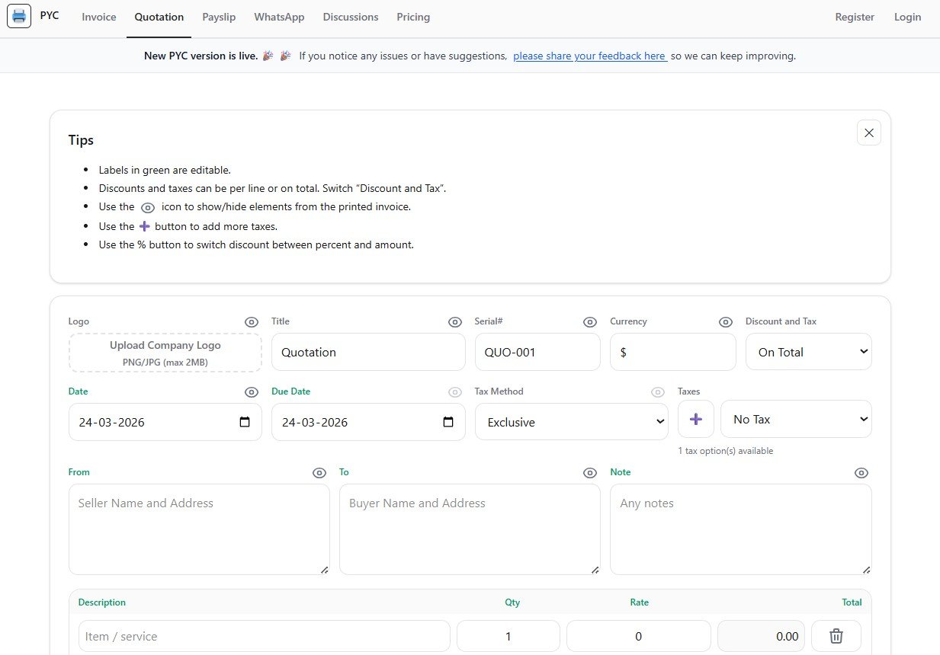
Task: Open the Discount and Tax dropdown
Action: tap(809, 352)
